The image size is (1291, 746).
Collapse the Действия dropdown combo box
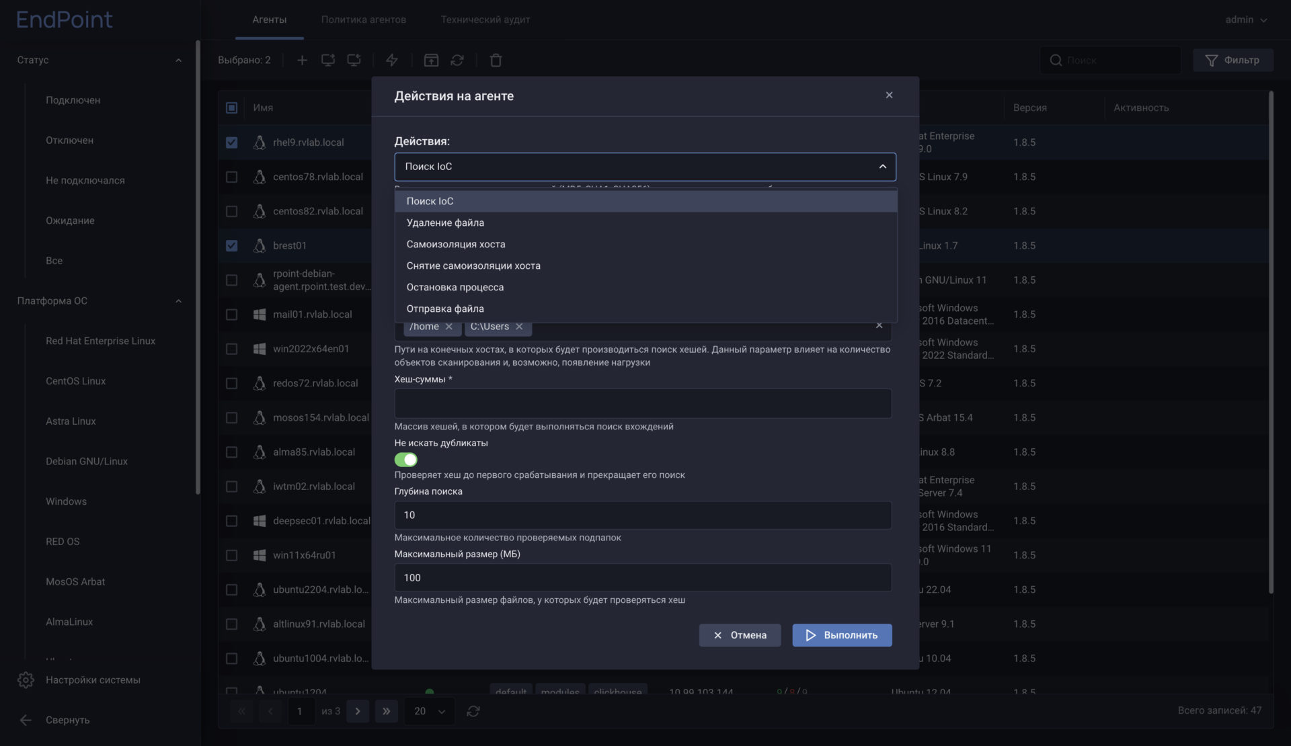645,167
